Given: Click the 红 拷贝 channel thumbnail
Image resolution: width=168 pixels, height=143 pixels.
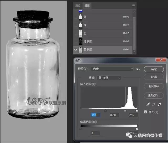Looking at the screenshot, I should (81, 41).
